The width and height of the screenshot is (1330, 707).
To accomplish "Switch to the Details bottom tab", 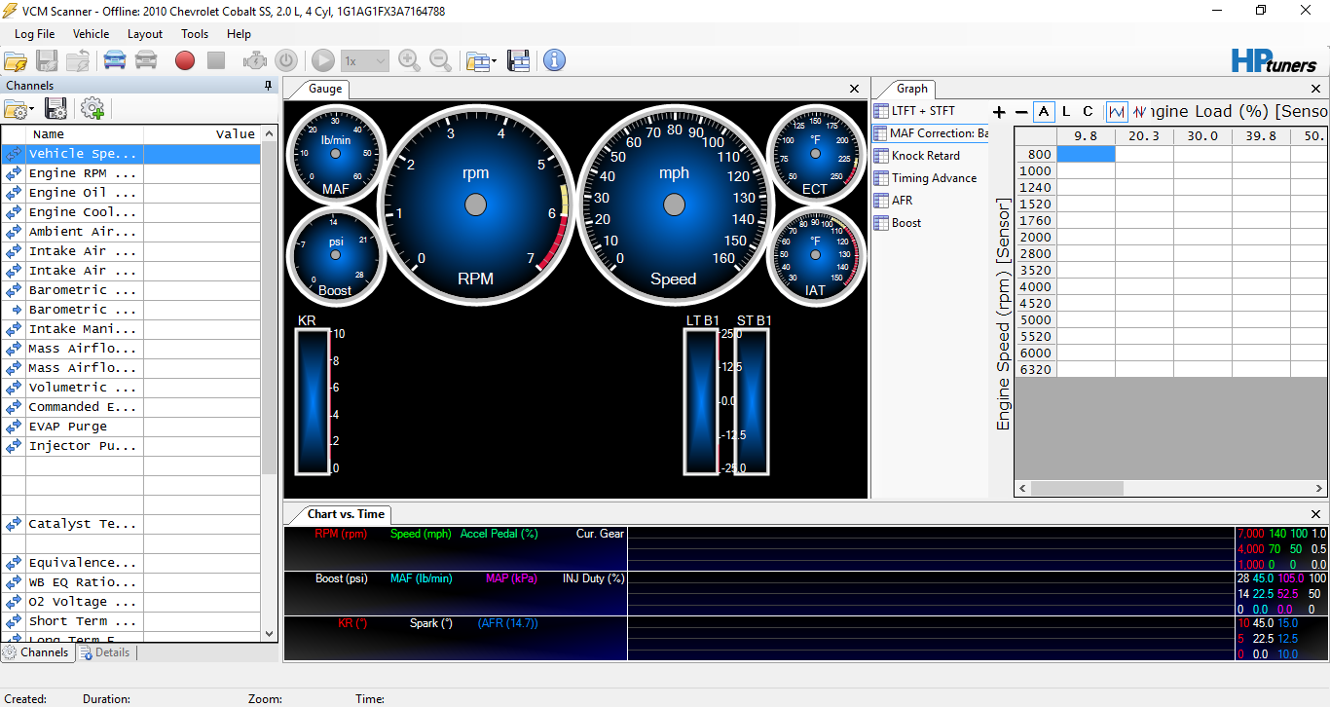I will 106,652.
